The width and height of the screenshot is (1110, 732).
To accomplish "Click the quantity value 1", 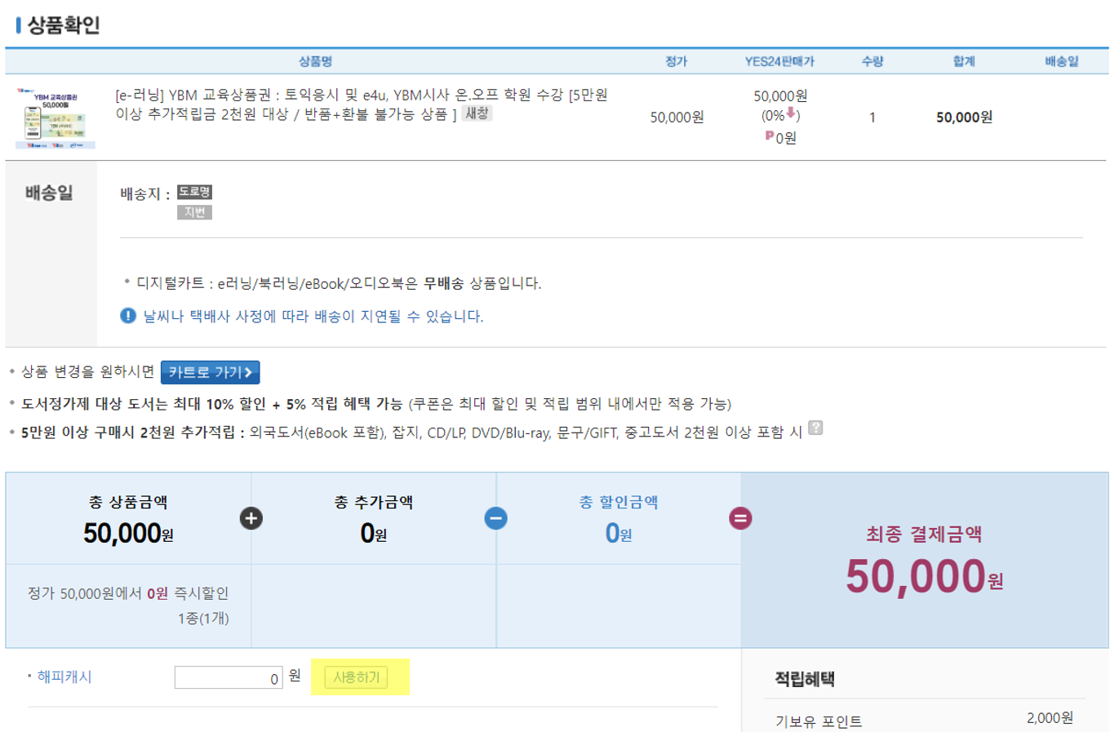I will coord(872,118).
